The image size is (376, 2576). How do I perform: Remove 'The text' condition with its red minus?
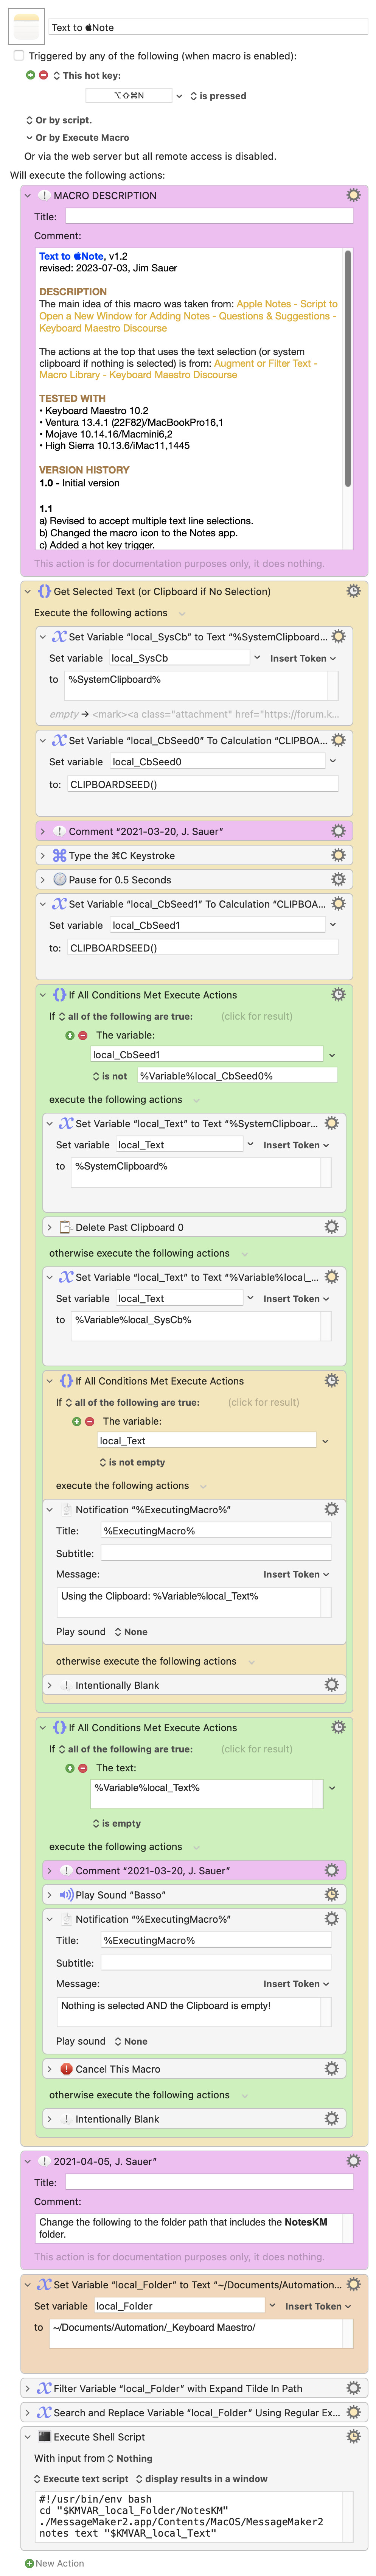pyautogui.click(x=83, y=1768)
